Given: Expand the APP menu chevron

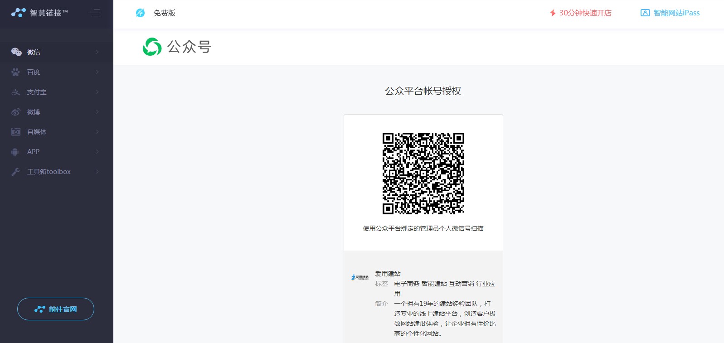Looking at the screenshot, I should point(97,152).
